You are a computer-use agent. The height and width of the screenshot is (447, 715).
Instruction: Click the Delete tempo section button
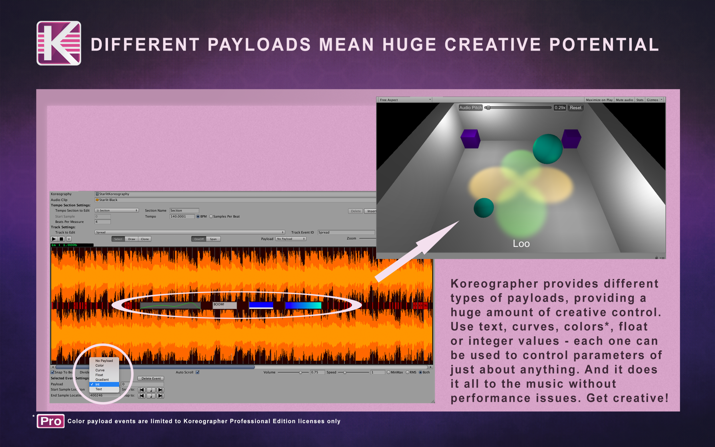(x=355, y=211)
